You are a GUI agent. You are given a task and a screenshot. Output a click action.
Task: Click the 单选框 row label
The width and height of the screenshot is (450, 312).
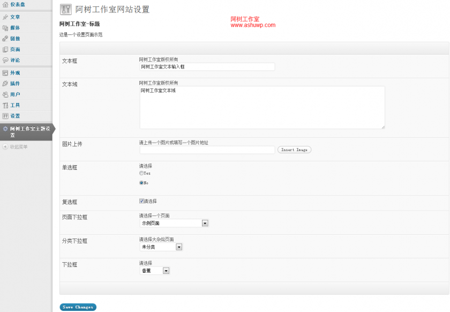click(70, 167)
